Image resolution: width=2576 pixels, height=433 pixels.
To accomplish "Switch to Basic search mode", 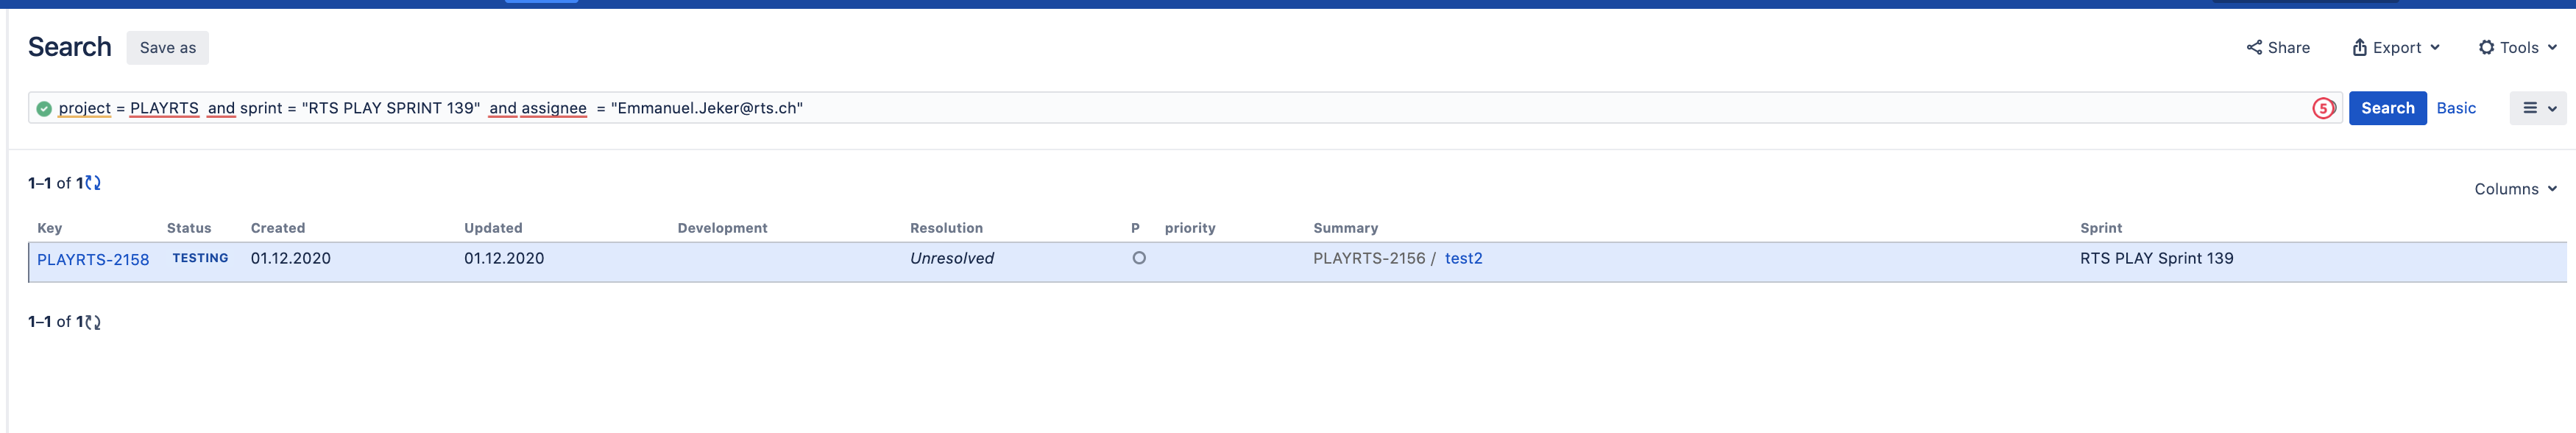I will point(2455,108).
